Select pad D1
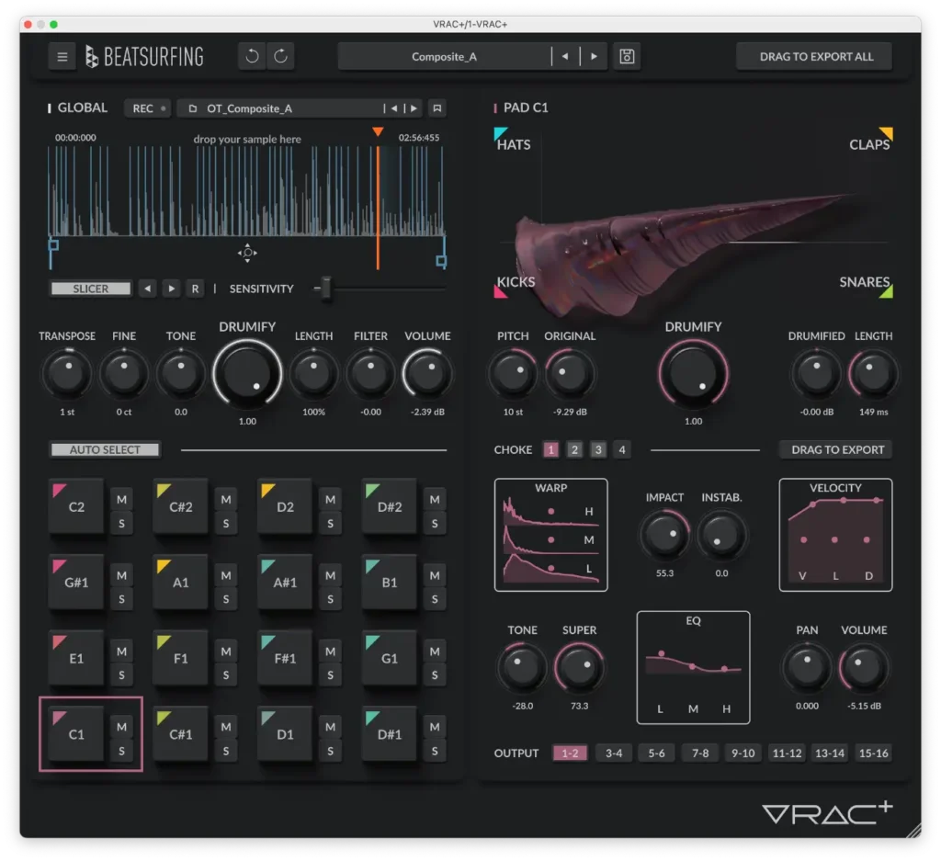 285,734
